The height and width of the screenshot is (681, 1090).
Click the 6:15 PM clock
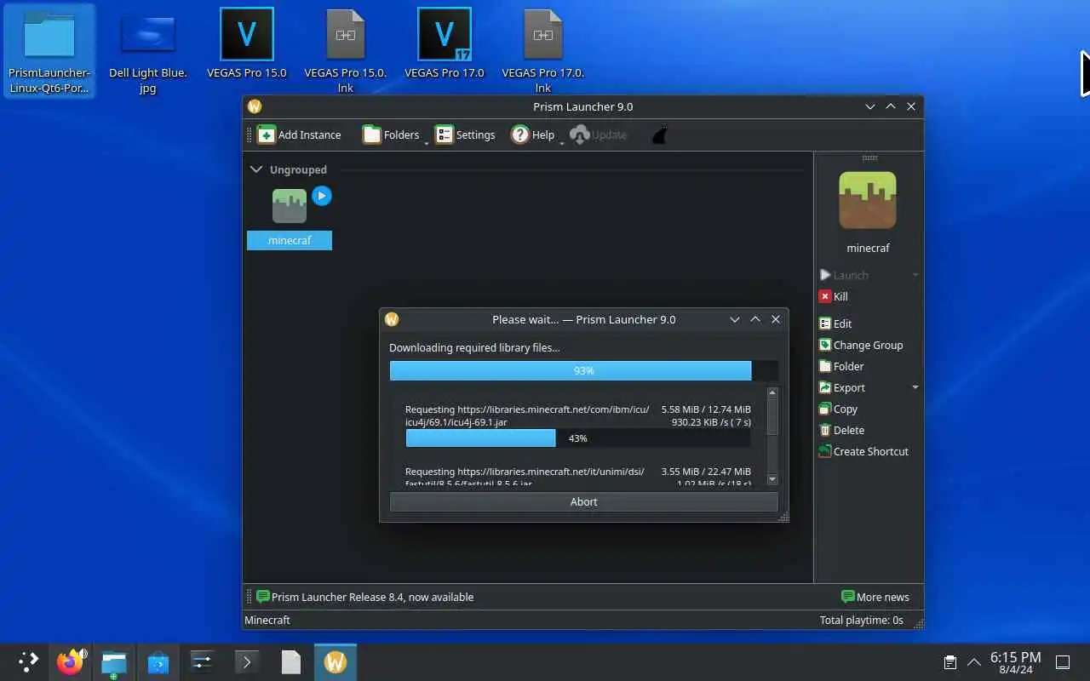pos(1015,662)
